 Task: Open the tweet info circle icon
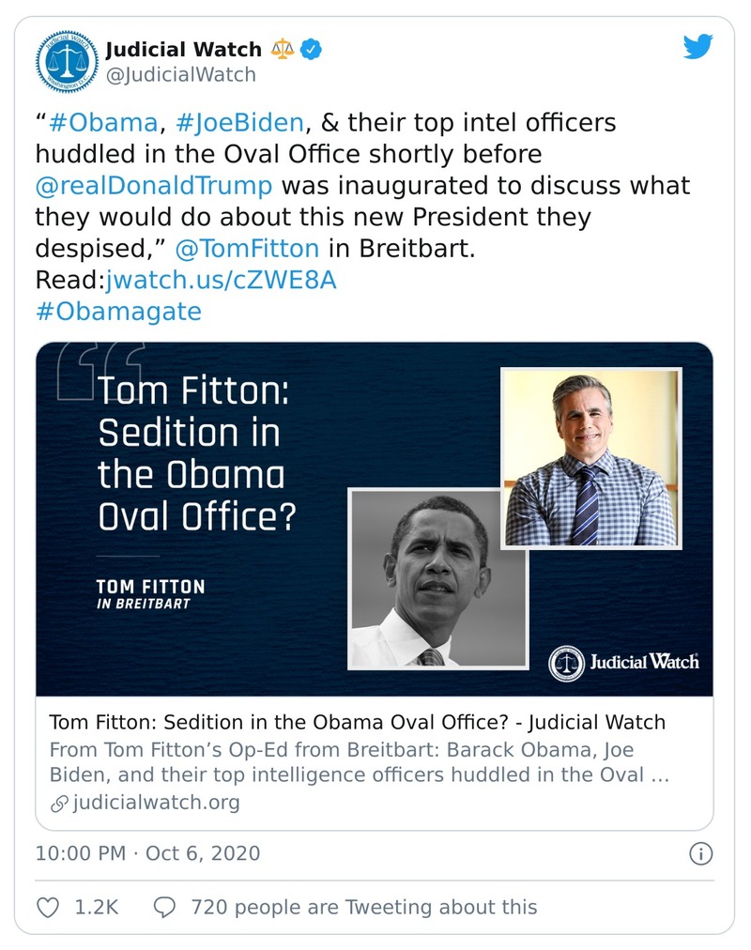coord(700,853)
